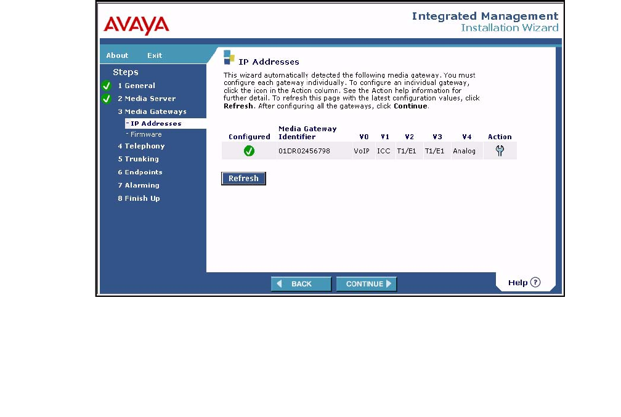
Task: Click the IP Addresses page heading
Action: 269,62
